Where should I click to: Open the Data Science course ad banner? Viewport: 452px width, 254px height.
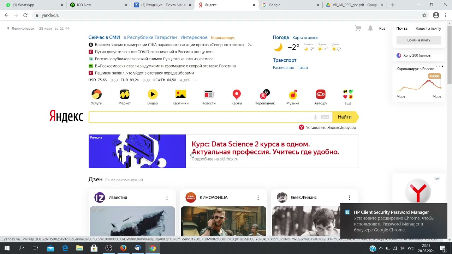click(224, 151)
